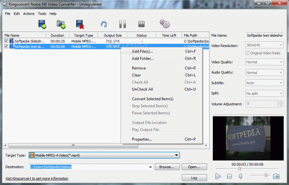289x185 pixels.
Task: Increase Volume Adjustment with up arrow
Action: click(281, 102)
